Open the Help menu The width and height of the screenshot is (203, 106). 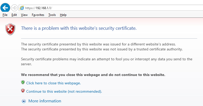coord(63,15)
